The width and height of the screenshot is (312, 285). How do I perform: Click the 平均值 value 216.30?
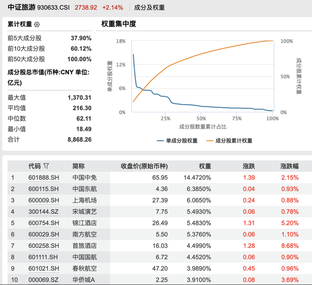[82, 108]
